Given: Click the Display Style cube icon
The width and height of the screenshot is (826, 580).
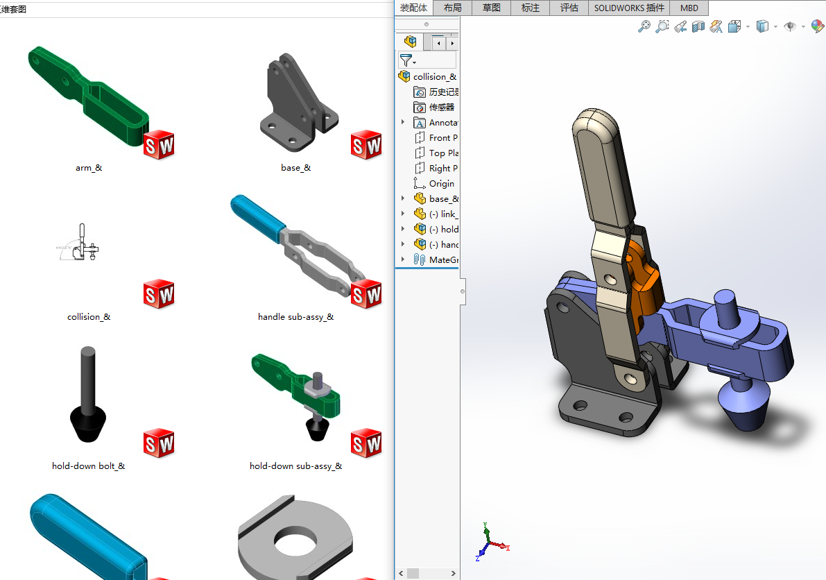Looking at the screenshot, I should click(x=762, y=26).
